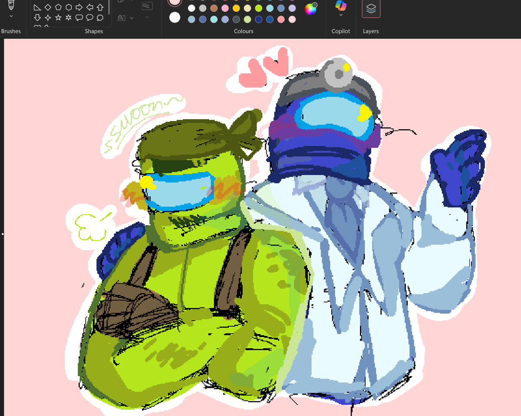The height and width of the screenshot is (416, 521).
Task: Click the "Shapes" group label
Action: [x=94, y=31]
